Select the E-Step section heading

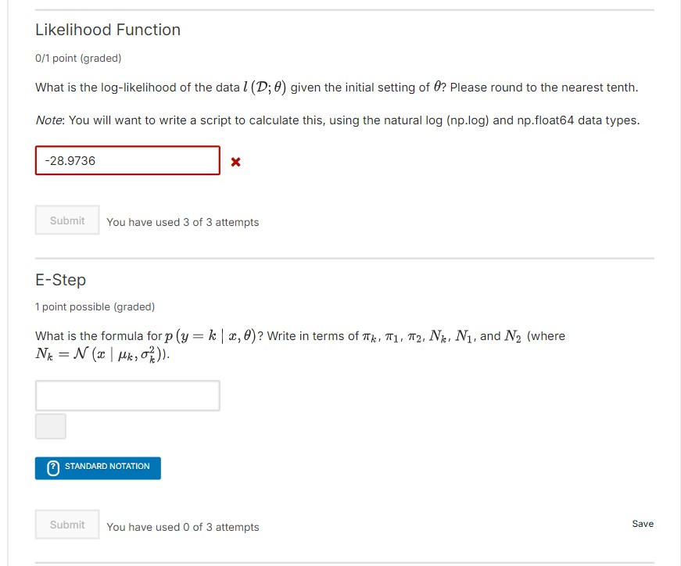click(x=60, y=280)
